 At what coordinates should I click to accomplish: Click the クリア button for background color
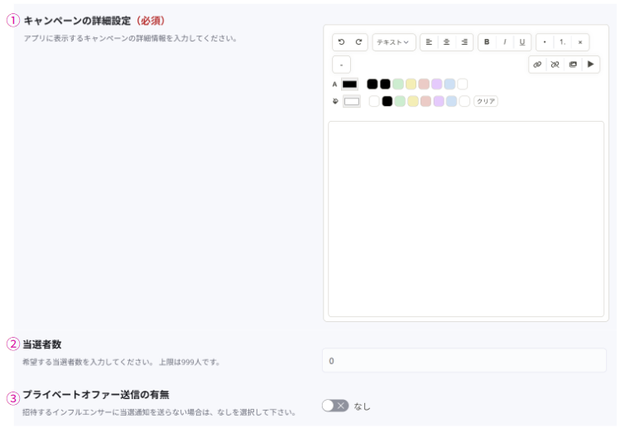point(486,102)
